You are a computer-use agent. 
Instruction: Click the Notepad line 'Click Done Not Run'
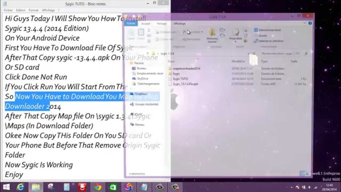36,77
